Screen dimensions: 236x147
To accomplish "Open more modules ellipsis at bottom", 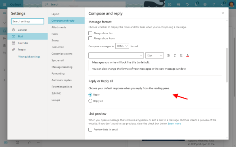I will coord(38,142).
